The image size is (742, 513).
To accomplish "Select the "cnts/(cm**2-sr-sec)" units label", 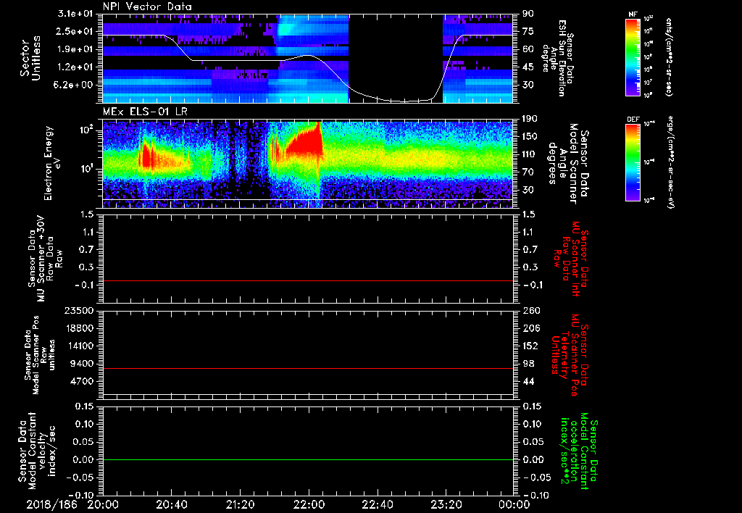I will point(669,57).
